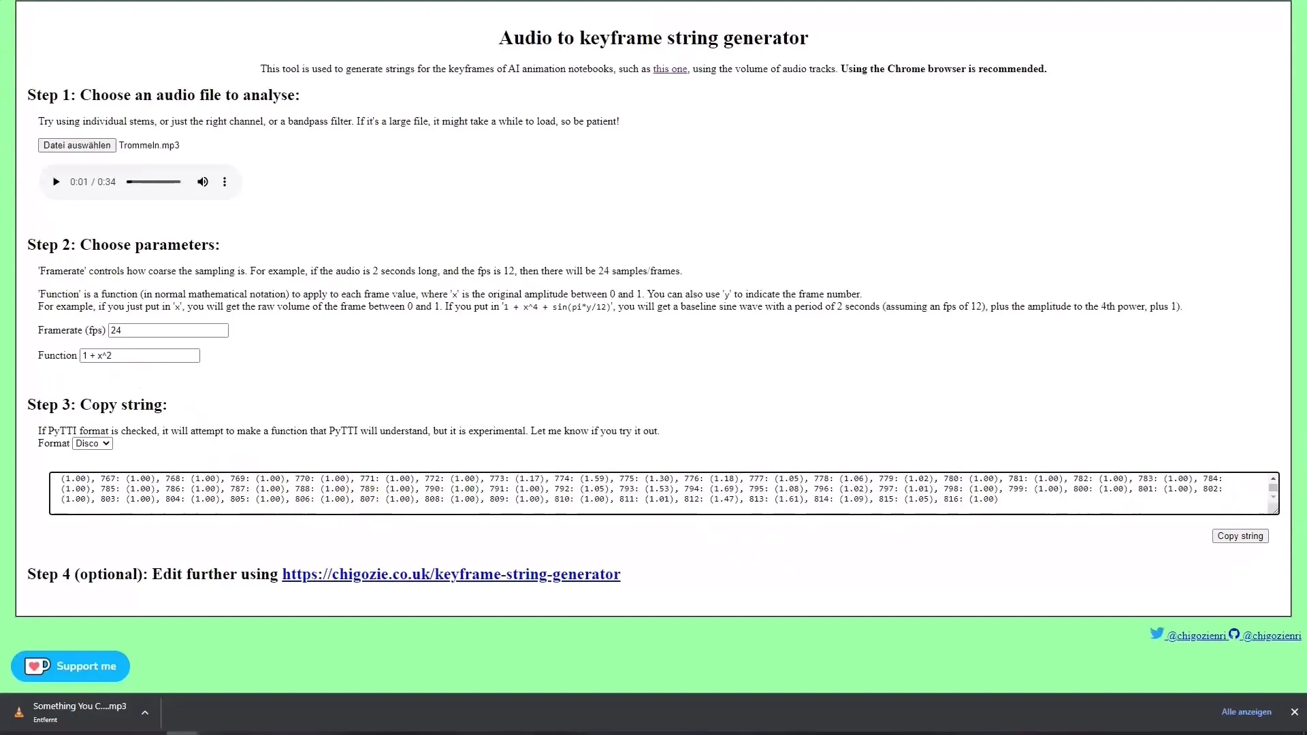The width and height of the screenshot is (1307, 735).
Task: Click the notification dismiss X icon
Action: (x=1295, y=710)
